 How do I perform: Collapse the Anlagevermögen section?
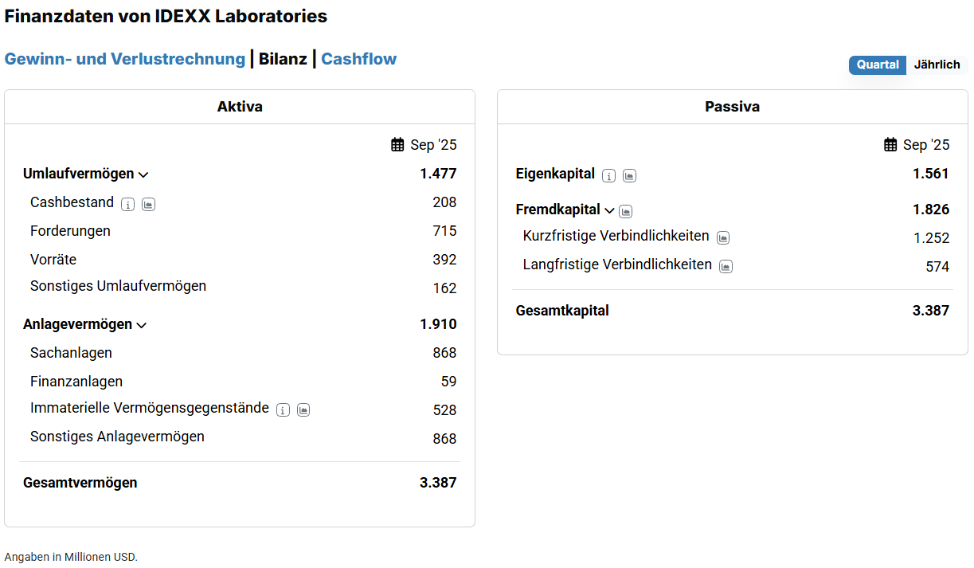[x=142, y=325]
